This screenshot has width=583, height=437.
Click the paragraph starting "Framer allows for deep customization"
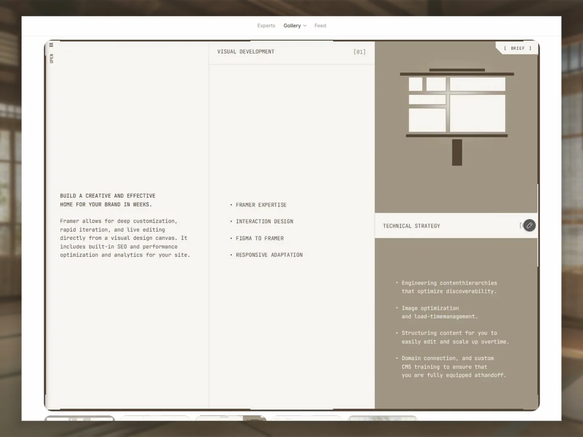(x=125, y=238)
